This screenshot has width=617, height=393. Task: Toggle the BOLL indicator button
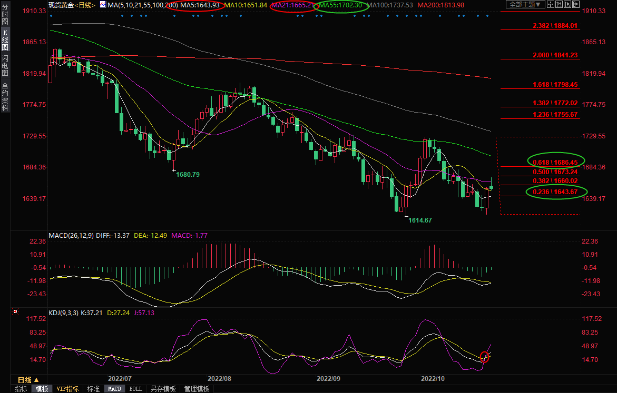[x=135, y=389]
